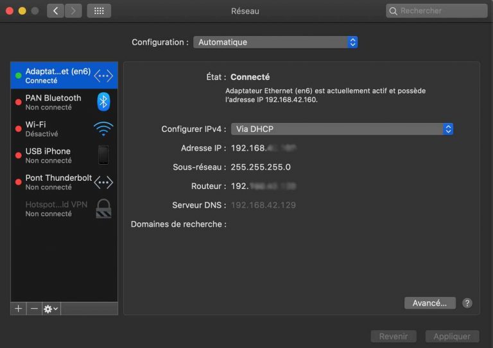Add a network service with plus button
Image resolution: width=493 pixels, height=348 pixels.
pyautogui.click(x=19, y=309)
